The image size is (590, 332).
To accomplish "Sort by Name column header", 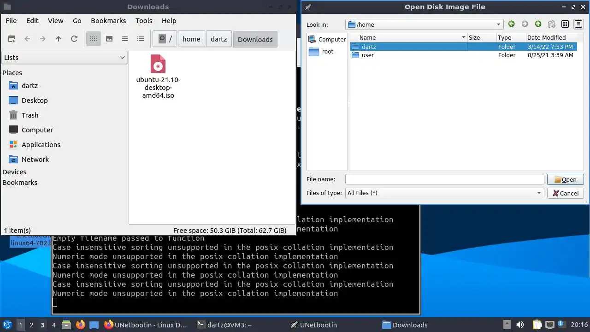I will [408, 38].
